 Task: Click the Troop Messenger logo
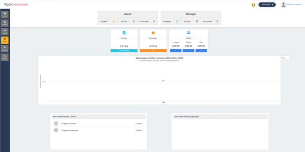click(x=16, y=4)
